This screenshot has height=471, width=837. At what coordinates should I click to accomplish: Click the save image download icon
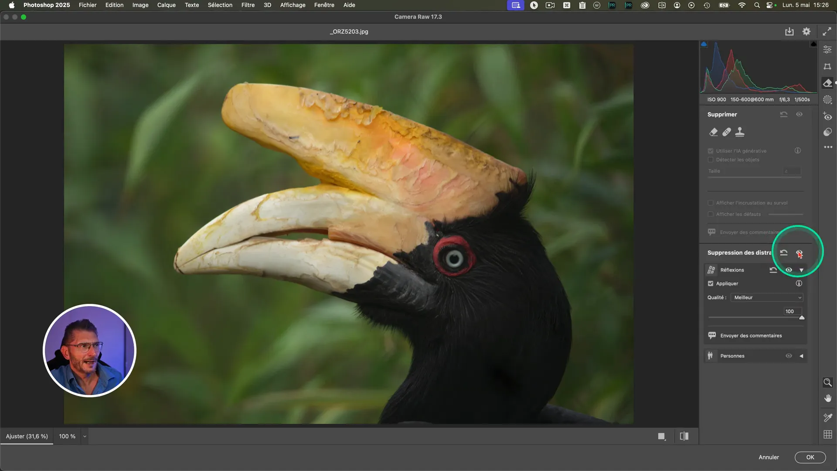pos(789,31)
